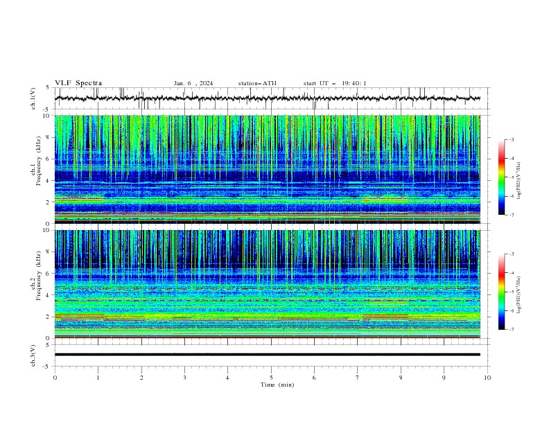Click the "Time (min)" axis title
The height and width of the screenshot is (424, 549).
point(277,385)
